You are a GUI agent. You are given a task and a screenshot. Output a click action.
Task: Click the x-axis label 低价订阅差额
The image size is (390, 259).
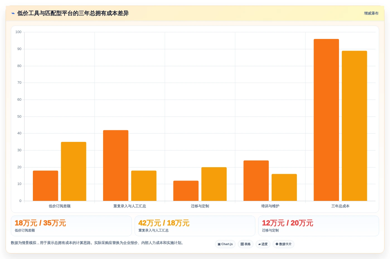click(x=60, y=206)
